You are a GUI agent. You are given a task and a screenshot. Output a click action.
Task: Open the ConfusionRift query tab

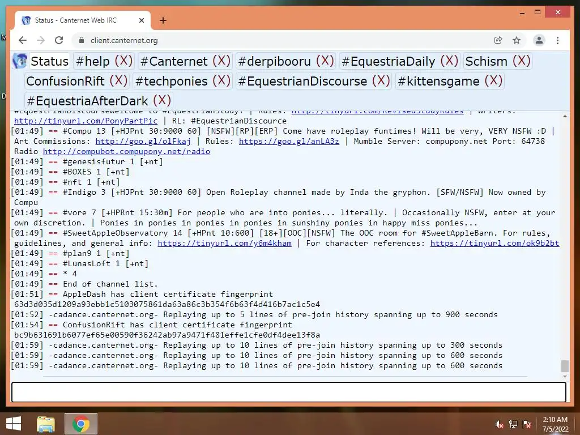click(x=66, y=81)
